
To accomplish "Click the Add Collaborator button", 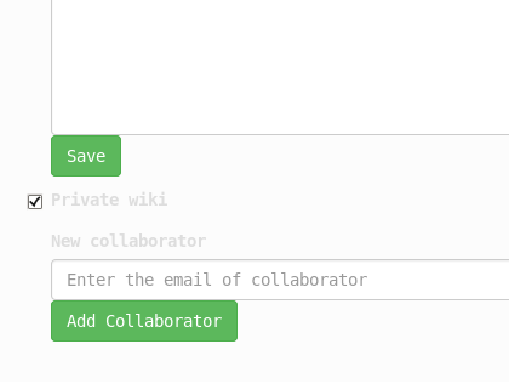I will point(144,321).
